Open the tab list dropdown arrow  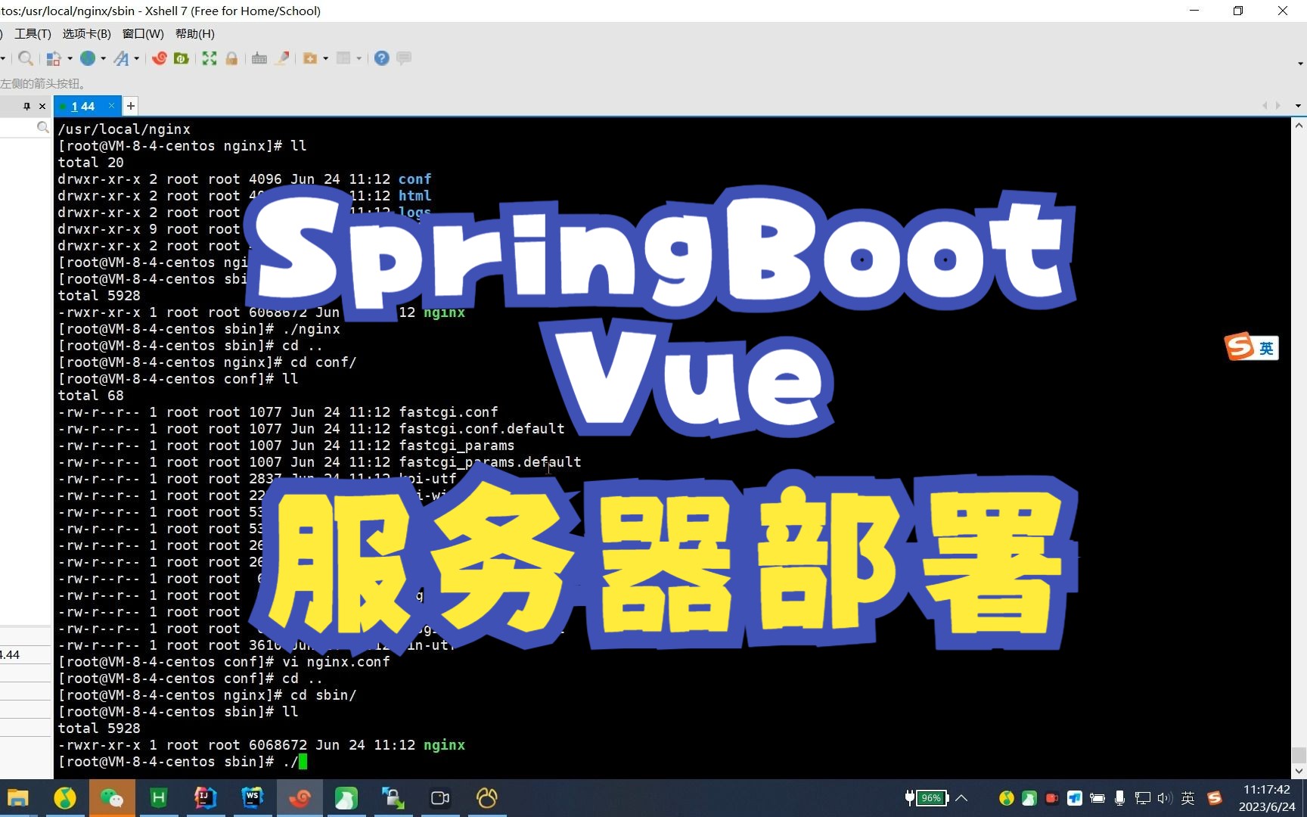(1298, 106)
